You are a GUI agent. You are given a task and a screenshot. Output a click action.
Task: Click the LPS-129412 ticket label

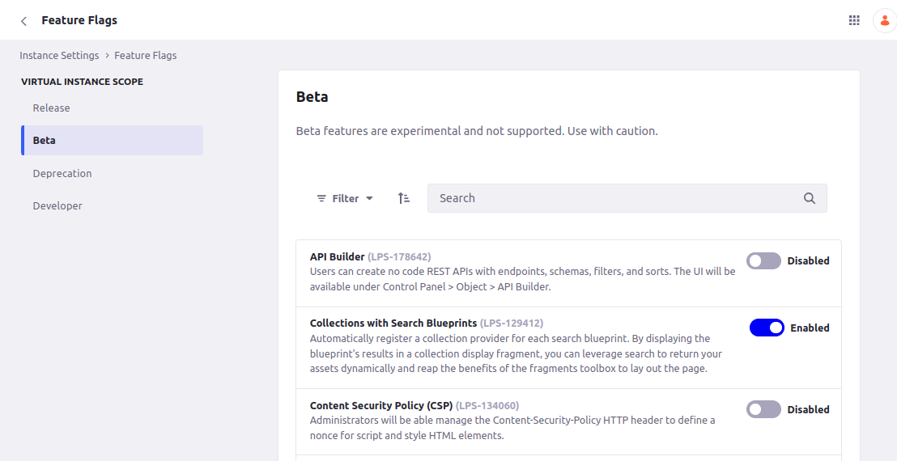click(x=512, y=324)
